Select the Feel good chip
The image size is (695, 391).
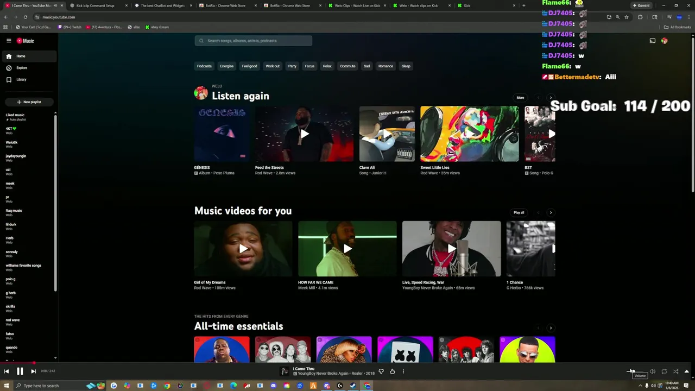tap(249, 66)
